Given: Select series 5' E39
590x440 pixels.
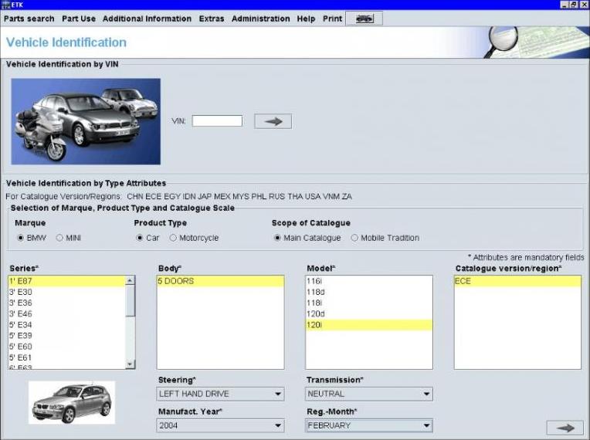Looking at the screenshot, I should [x=66, y=336].
